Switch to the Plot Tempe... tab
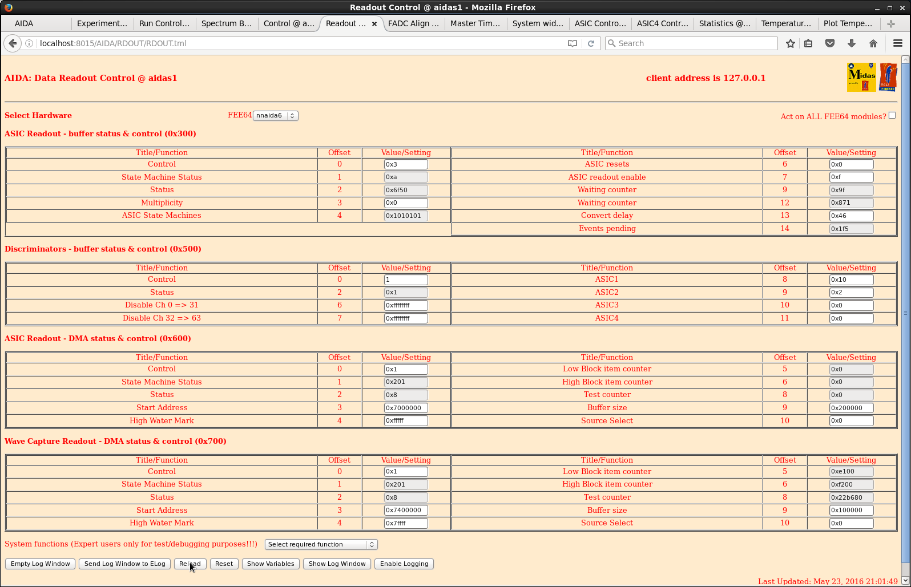Image resolution: width=911 pixels, height=587 pixels. click(x=848, y=23)
